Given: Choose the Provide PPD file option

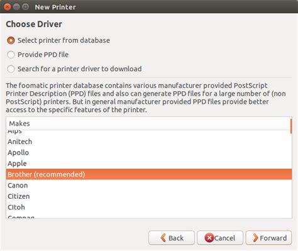Looking at the screenshot, I should [11, 55].
